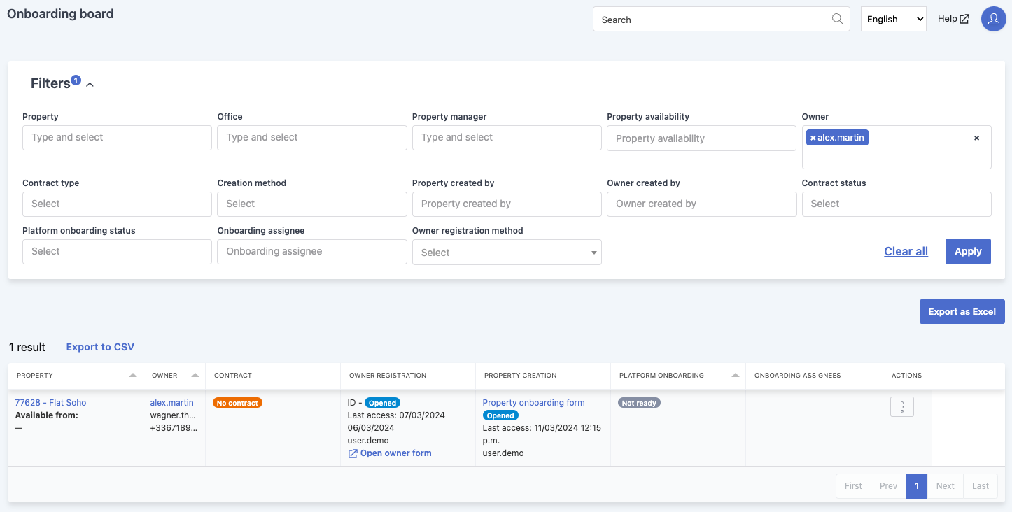Click the search magnifier icon

click(x=837, y=19)
